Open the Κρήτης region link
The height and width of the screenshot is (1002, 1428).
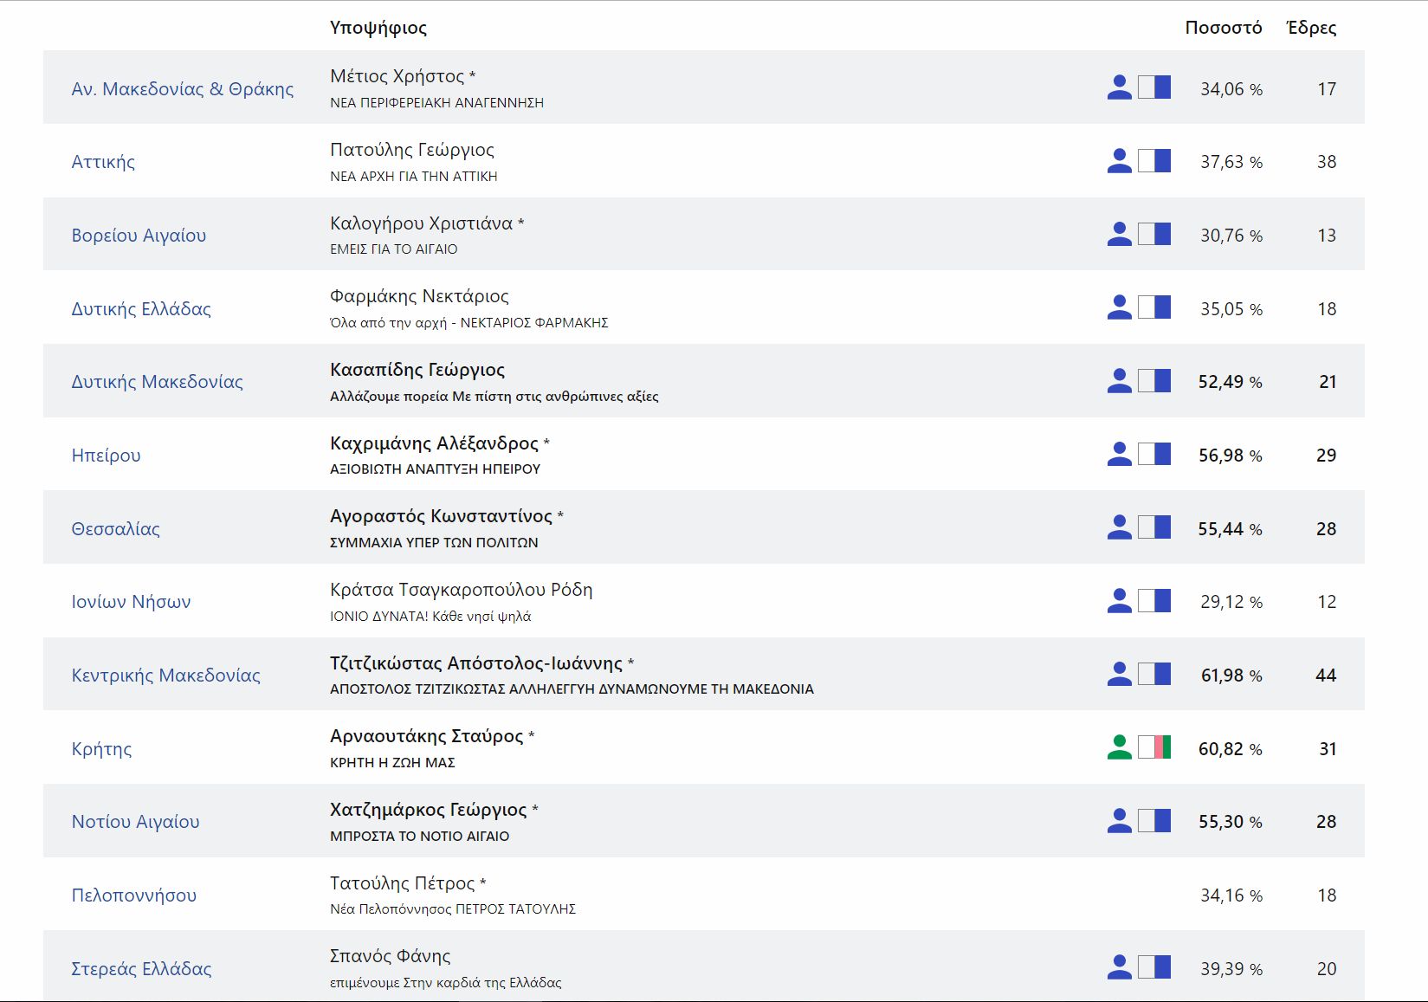coord(101,748)
